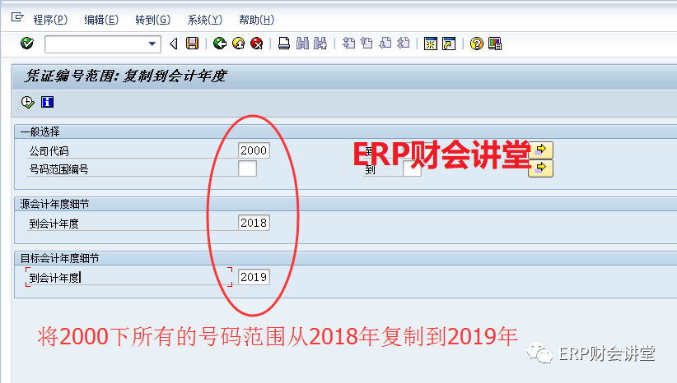
Task: Click the 一般选择 group header
Action: pyautogui.click(x=40, y=132)
